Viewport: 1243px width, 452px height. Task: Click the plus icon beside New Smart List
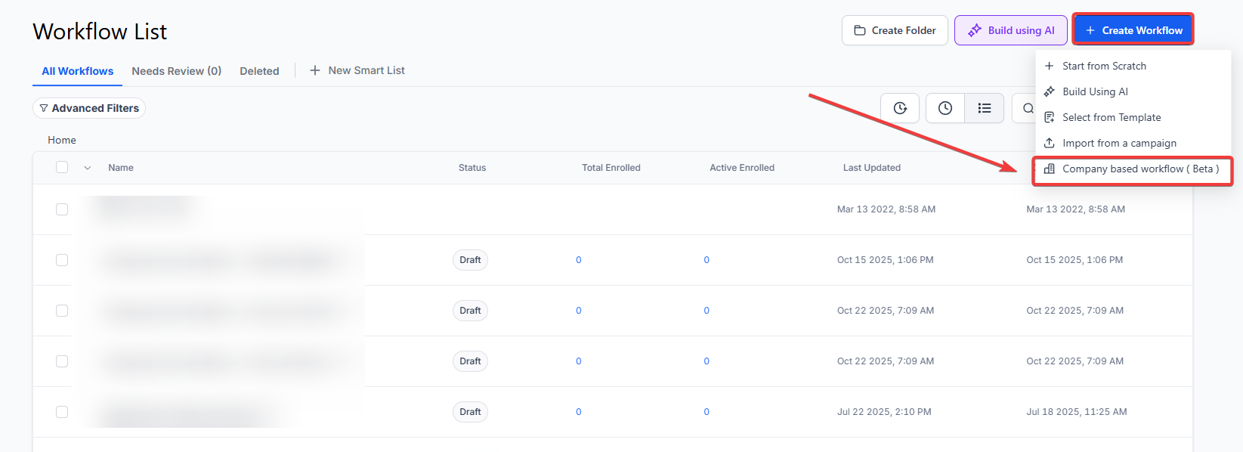click(x=315, y=70)
